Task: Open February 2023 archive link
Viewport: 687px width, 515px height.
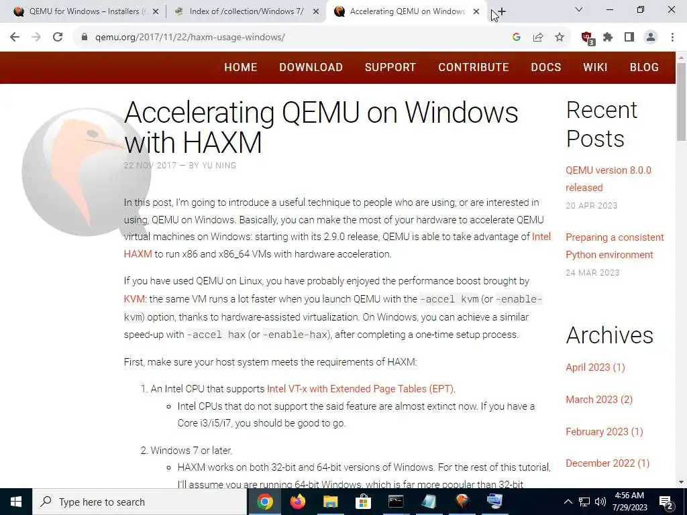Action: [x=604, y=432]
